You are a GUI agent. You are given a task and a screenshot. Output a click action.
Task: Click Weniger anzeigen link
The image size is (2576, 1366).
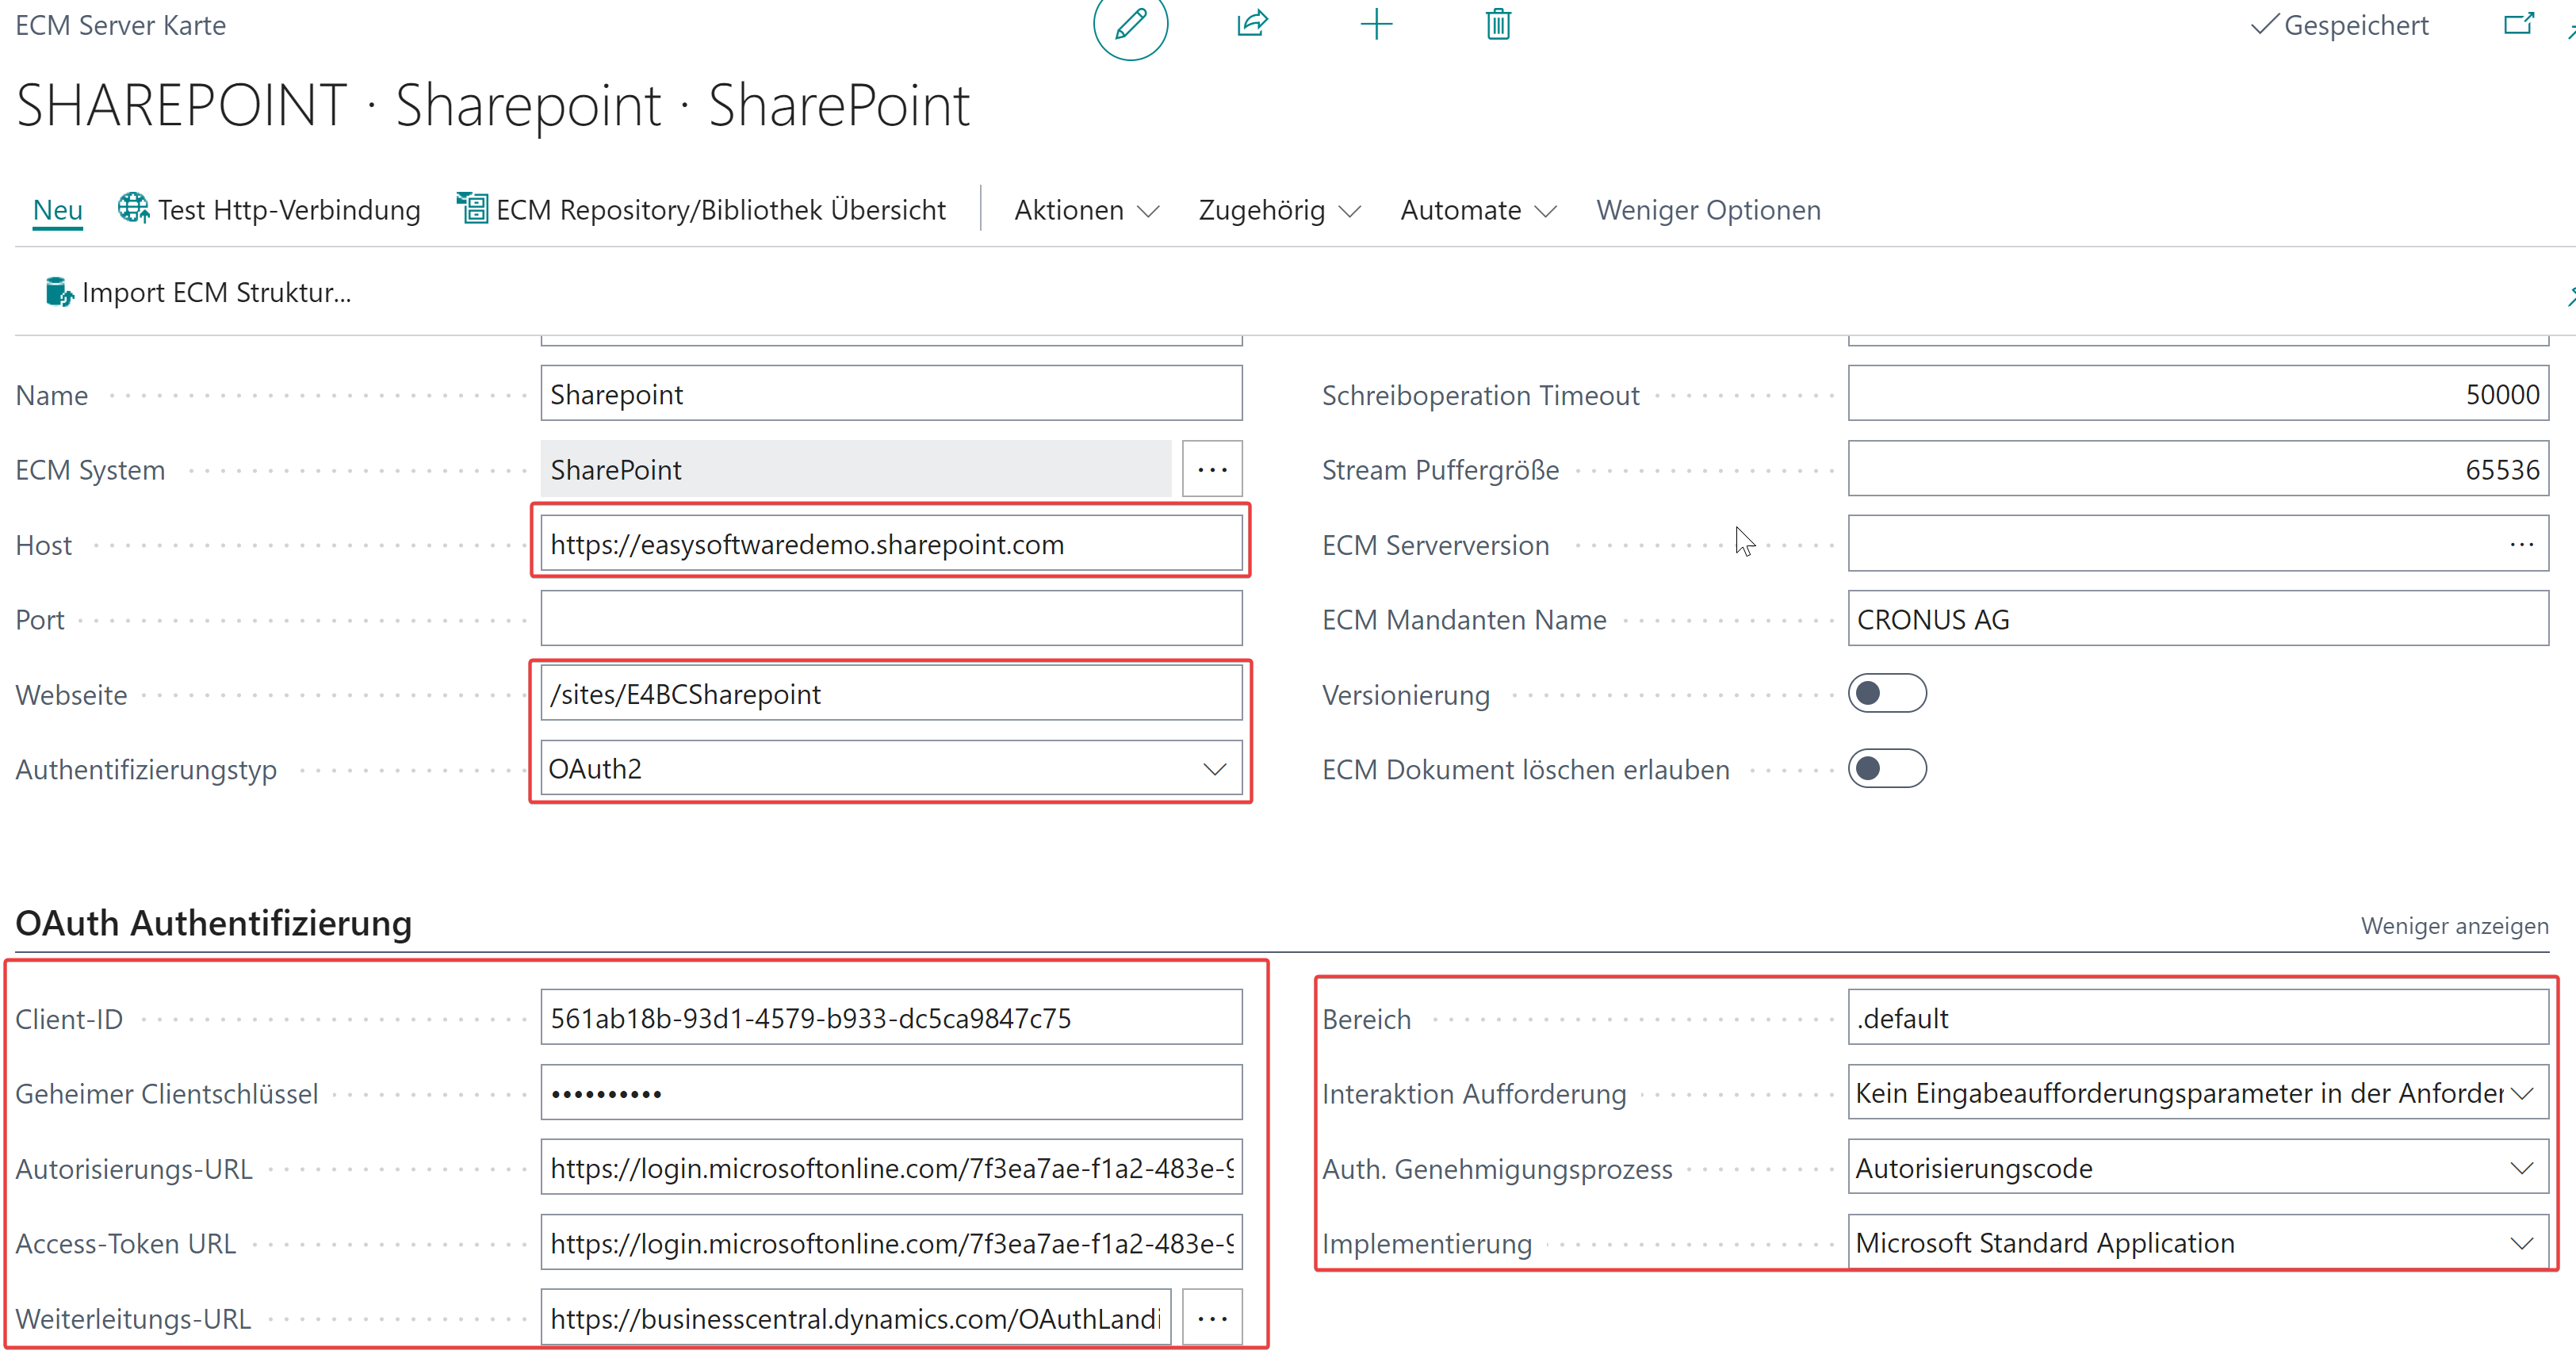point(2454,926)
